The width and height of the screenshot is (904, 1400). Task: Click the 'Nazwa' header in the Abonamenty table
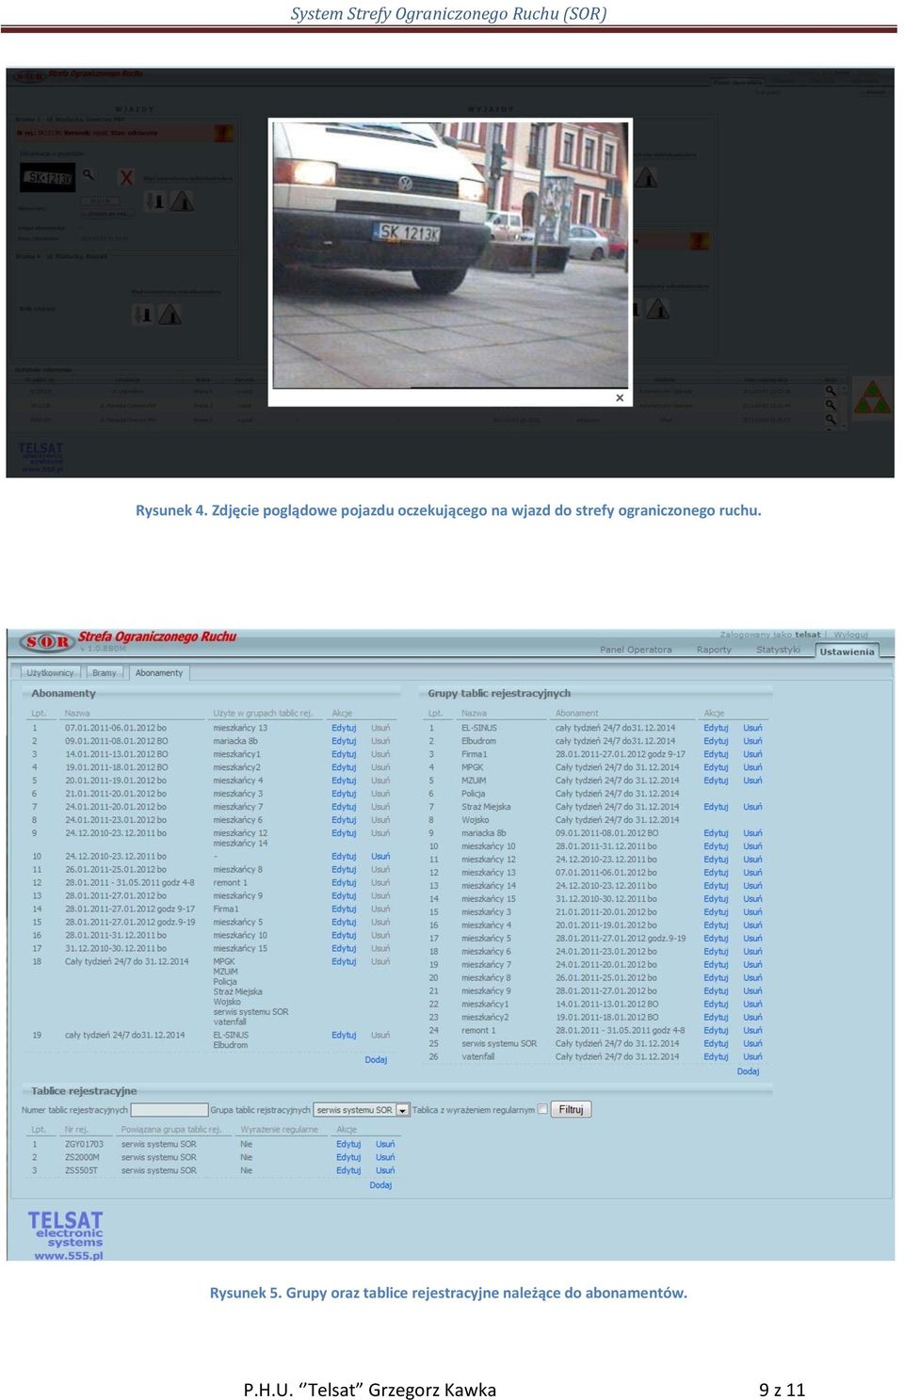point(77,713)
